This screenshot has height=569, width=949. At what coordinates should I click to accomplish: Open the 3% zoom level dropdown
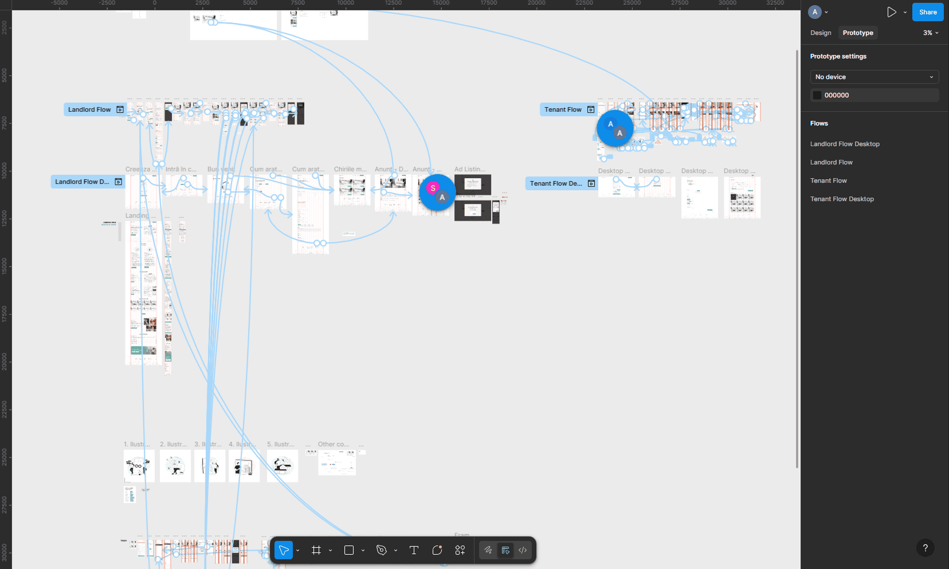click(x=931, y=33)
